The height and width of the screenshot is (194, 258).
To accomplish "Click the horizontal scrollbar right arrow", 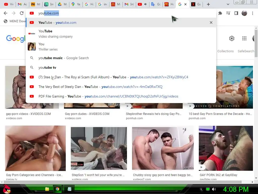I will pos(252,182).
